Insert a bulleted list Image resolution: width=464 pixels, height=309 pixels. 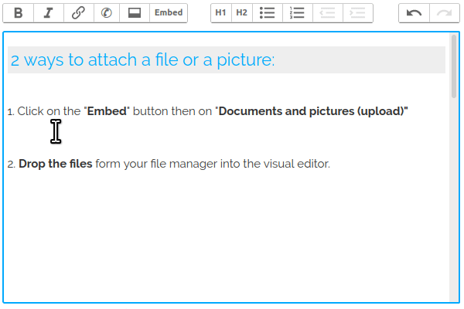point(268,13)
